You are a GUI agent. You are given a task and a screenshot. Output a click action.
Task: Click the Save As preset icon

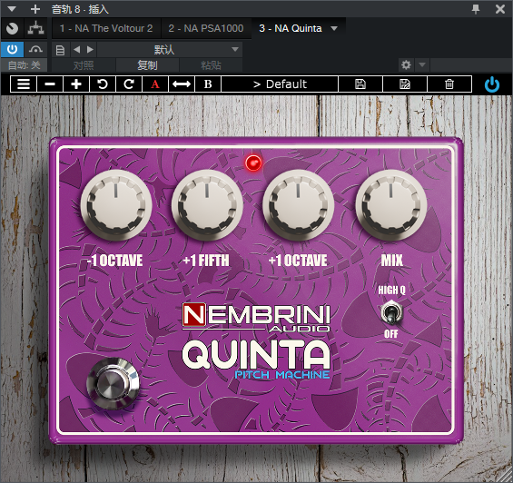[x=405, y=84]
